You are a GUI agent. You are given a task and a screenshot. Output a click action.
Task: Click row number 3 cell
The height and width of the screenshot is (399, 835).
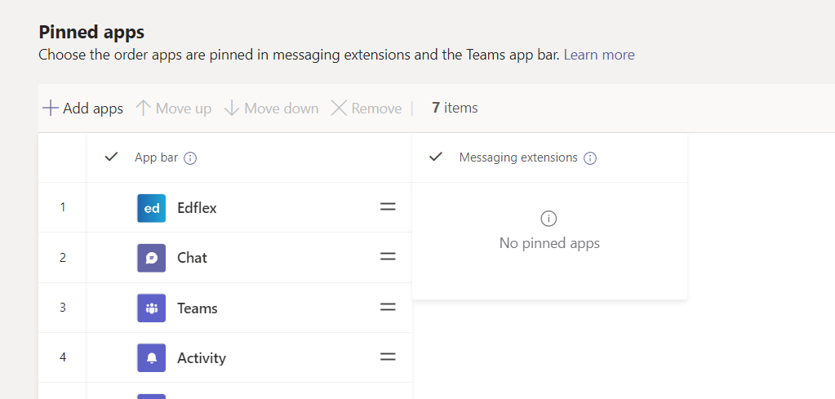click(x=63, y=308)
